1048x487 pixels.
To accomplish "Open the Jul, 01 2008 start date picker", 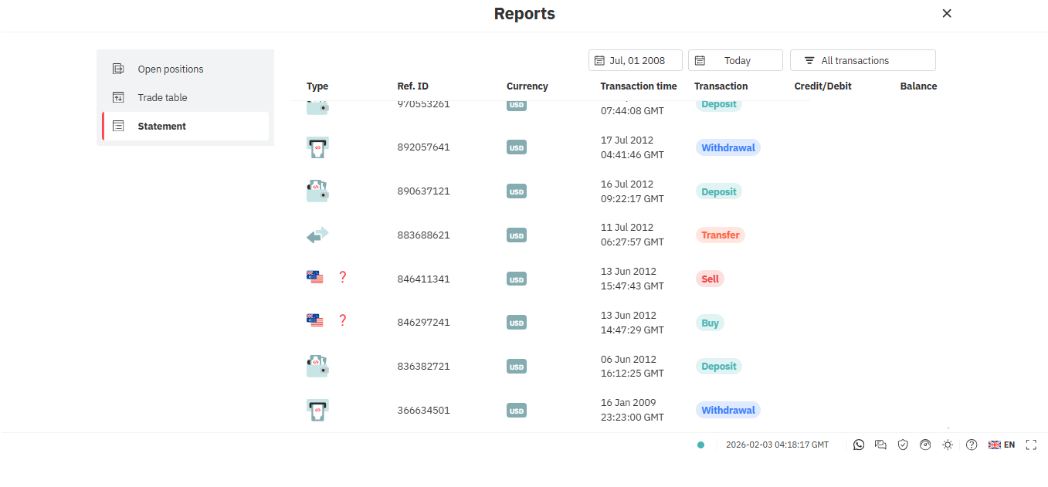I will pos(635,59).
